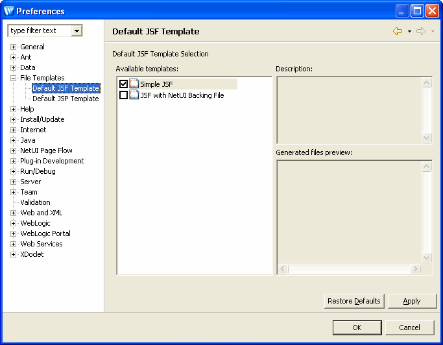
Task: Uncheck the Simple JSF checkbox
Action: (x=123, y=84)
